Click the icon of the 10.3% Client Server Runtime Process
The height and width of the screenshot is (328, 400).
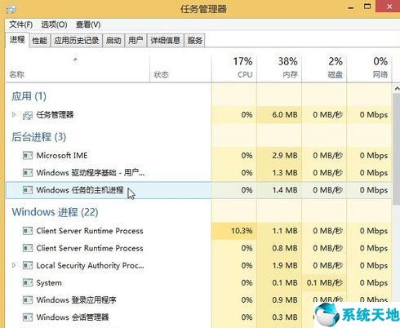tap(28, 231)
